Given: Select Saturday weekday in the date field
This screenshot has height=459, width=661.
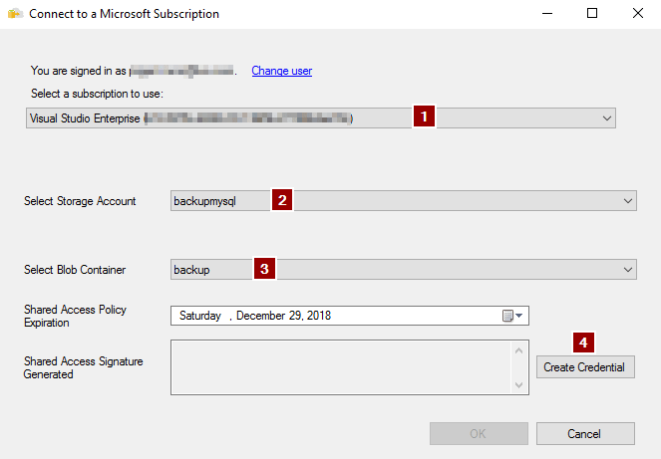Looking at the screenshot, I should 200,316.
